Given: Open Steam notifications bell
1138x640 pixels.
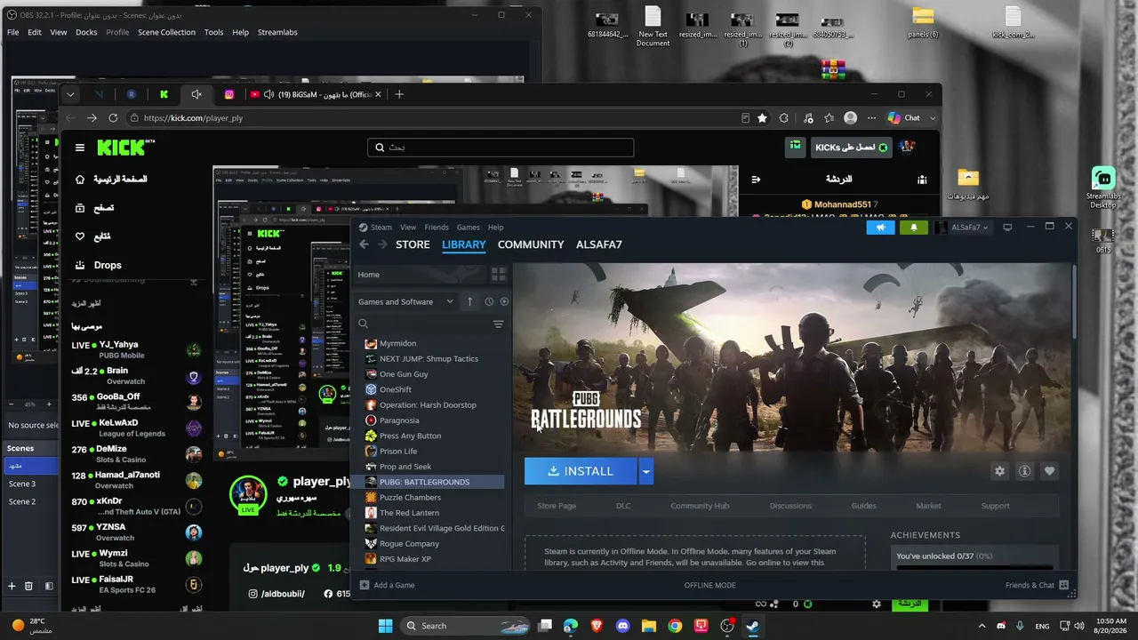Looking at the screenshot, I should tap(913, 228).
